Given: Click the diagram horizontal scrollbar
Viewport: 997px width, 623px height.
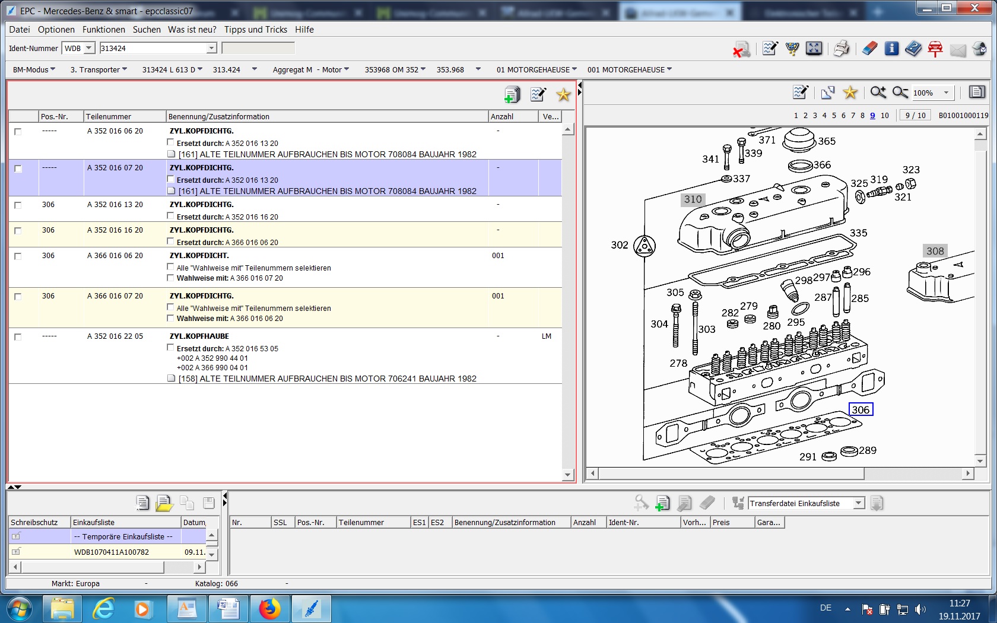Looking at the screenshot, I should click(731, 473).
